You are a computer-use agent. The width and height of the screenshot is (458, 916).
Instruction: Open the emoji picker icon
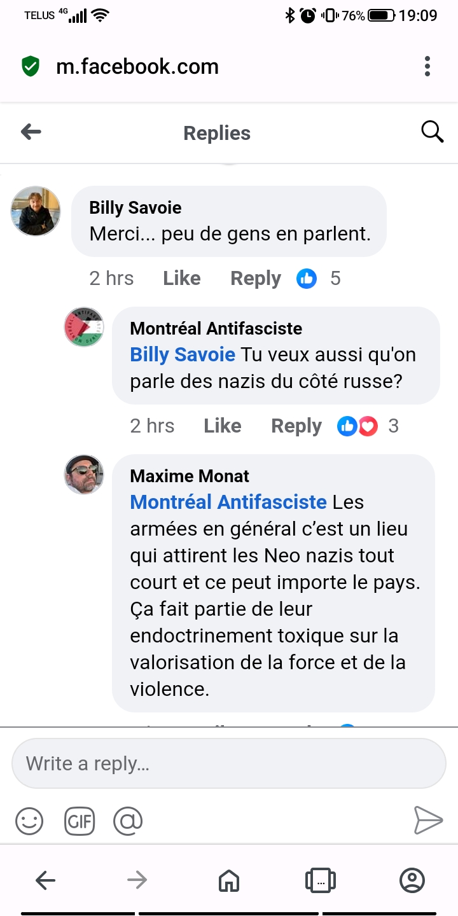(29, 821)
